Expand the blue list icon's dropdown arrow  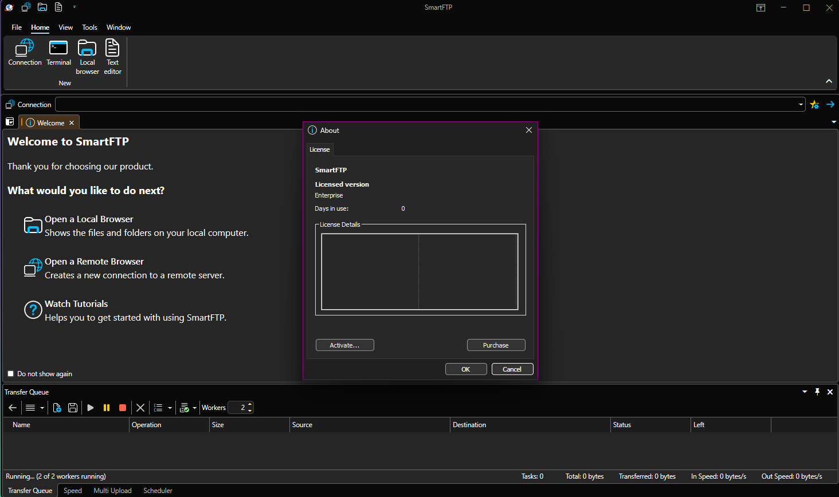point(170,408)
